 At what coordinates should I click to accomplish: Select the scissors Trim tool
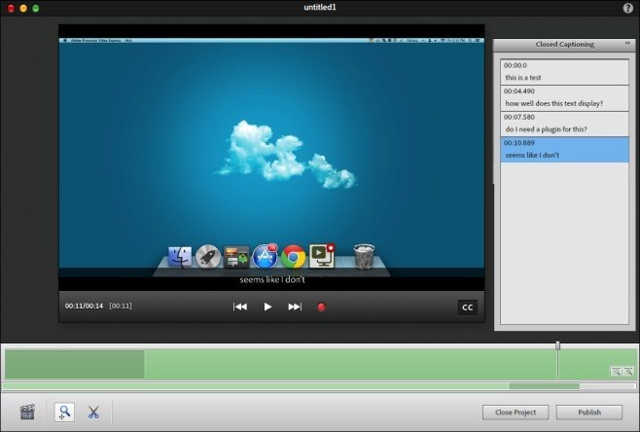click(x=93, y=412)
